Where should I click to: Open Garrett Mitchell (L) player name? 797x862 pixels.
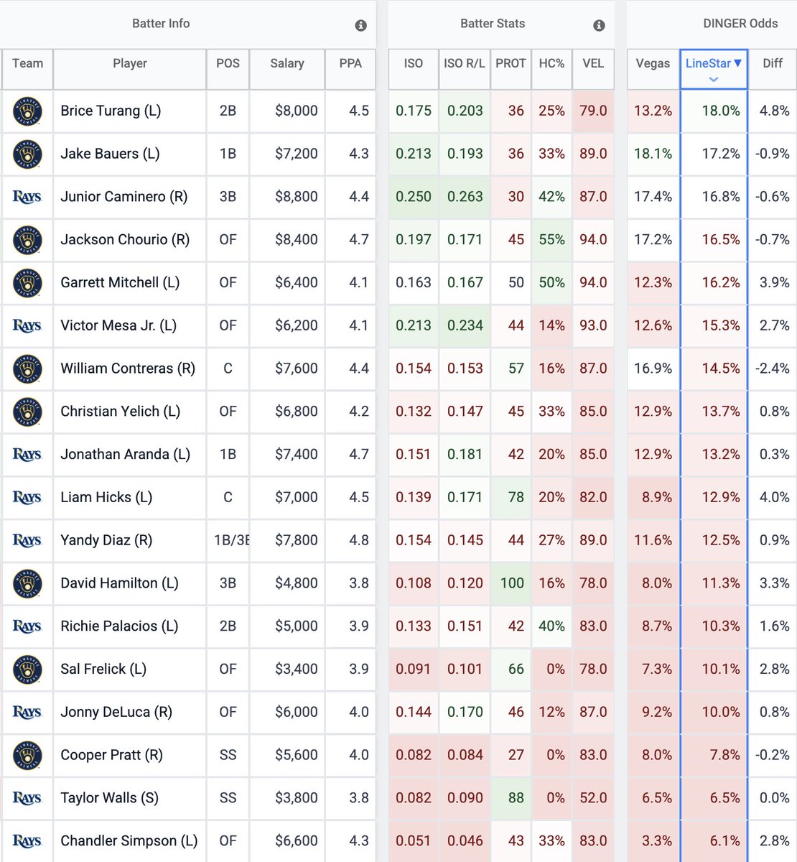(120, 283)
